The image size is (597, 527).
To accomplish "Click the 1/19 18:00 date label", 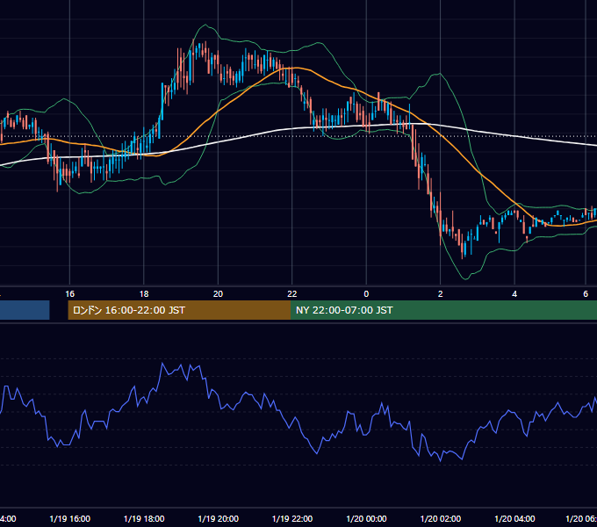I will [144, 519].
